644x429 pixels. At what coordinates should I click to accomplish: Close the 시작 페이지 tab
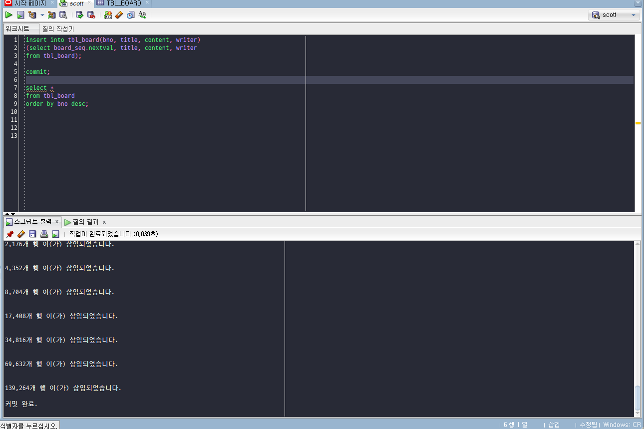[52, 2]
